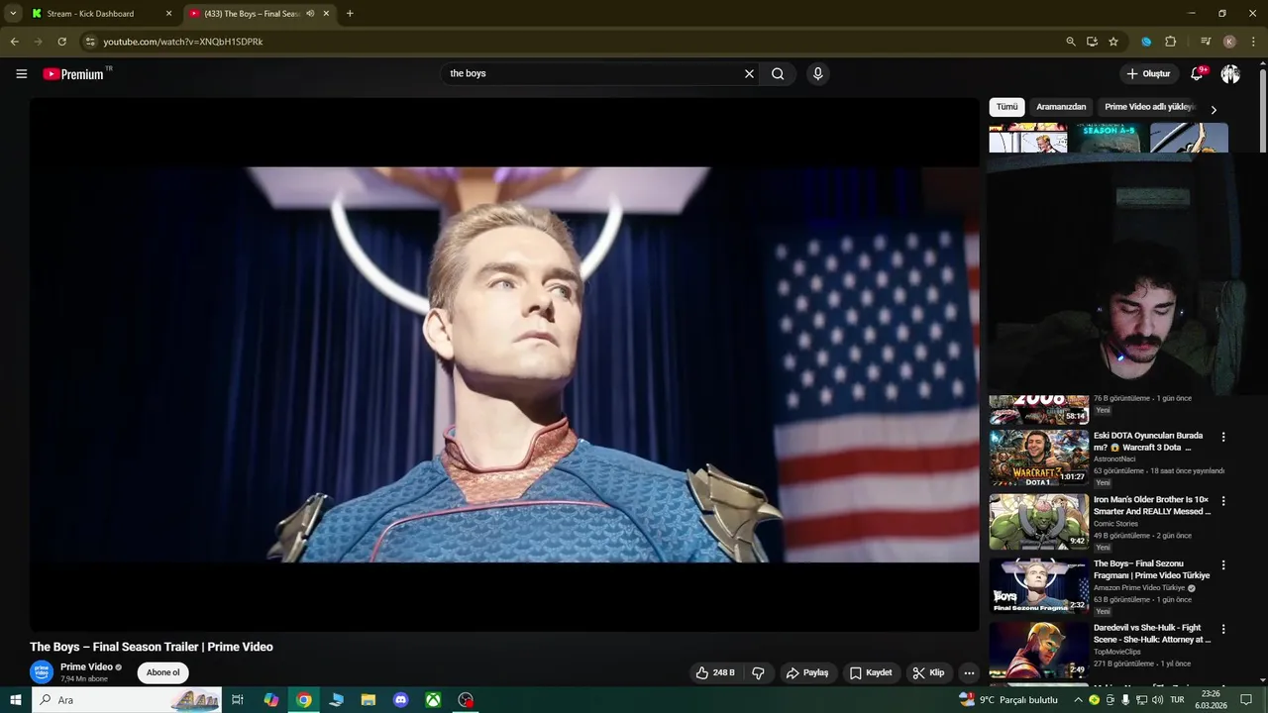The image size is (1268, 713).
Task: Open options for the Eski DOTA Oyuncuları video
Action: point(1223,437)
